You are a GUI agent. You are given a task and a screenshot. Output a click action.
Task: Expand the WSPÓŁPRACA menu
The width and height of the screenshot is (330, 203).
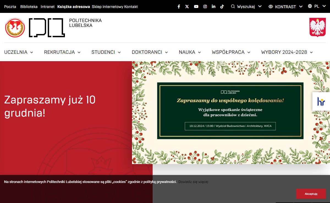click(x=231, y=52)
